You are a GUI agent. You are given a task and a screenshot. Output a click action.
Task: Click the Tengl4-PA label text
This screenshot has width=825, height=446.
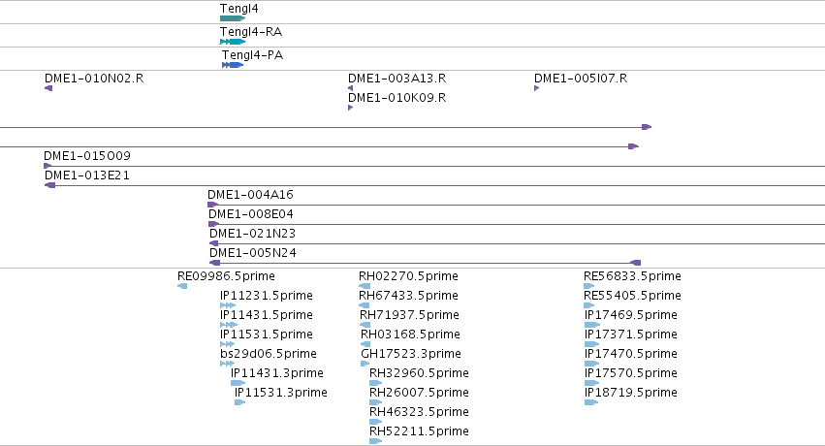tap(253, 54)
